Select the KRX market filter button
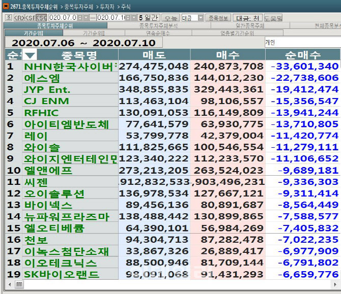 point(19,18)
